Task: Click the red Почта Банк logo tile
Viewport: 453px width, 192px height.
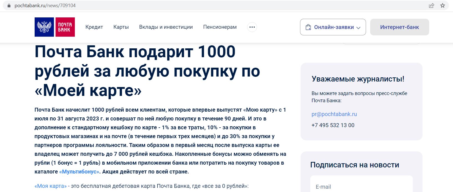Action: click(65, 27)
